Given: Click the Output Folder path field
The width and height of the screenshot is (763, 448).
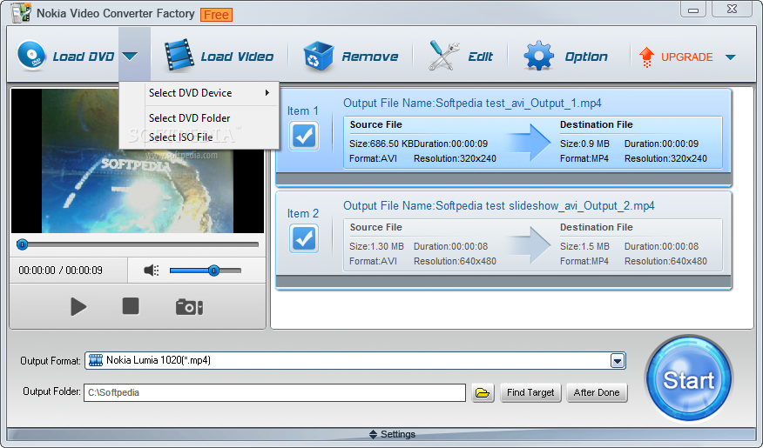Looking at the screenshot, I should (274, 392).
